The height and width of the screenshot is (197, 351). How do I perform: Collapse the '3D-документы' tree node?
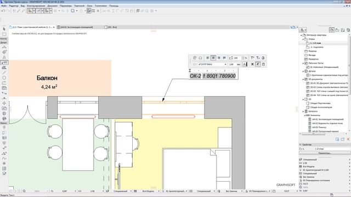click(303, 79)
